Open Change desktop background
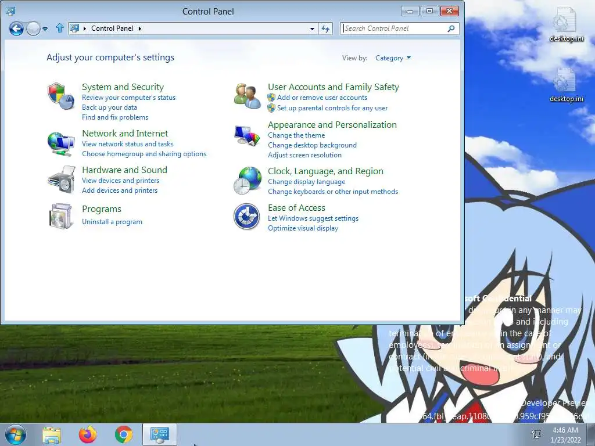Screen dimensions: 595x446 tap(312, 145)
